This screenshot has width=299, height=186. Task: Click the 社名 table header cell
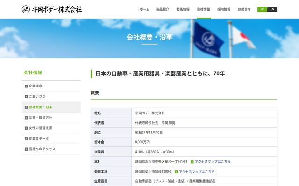coord(111,113)
